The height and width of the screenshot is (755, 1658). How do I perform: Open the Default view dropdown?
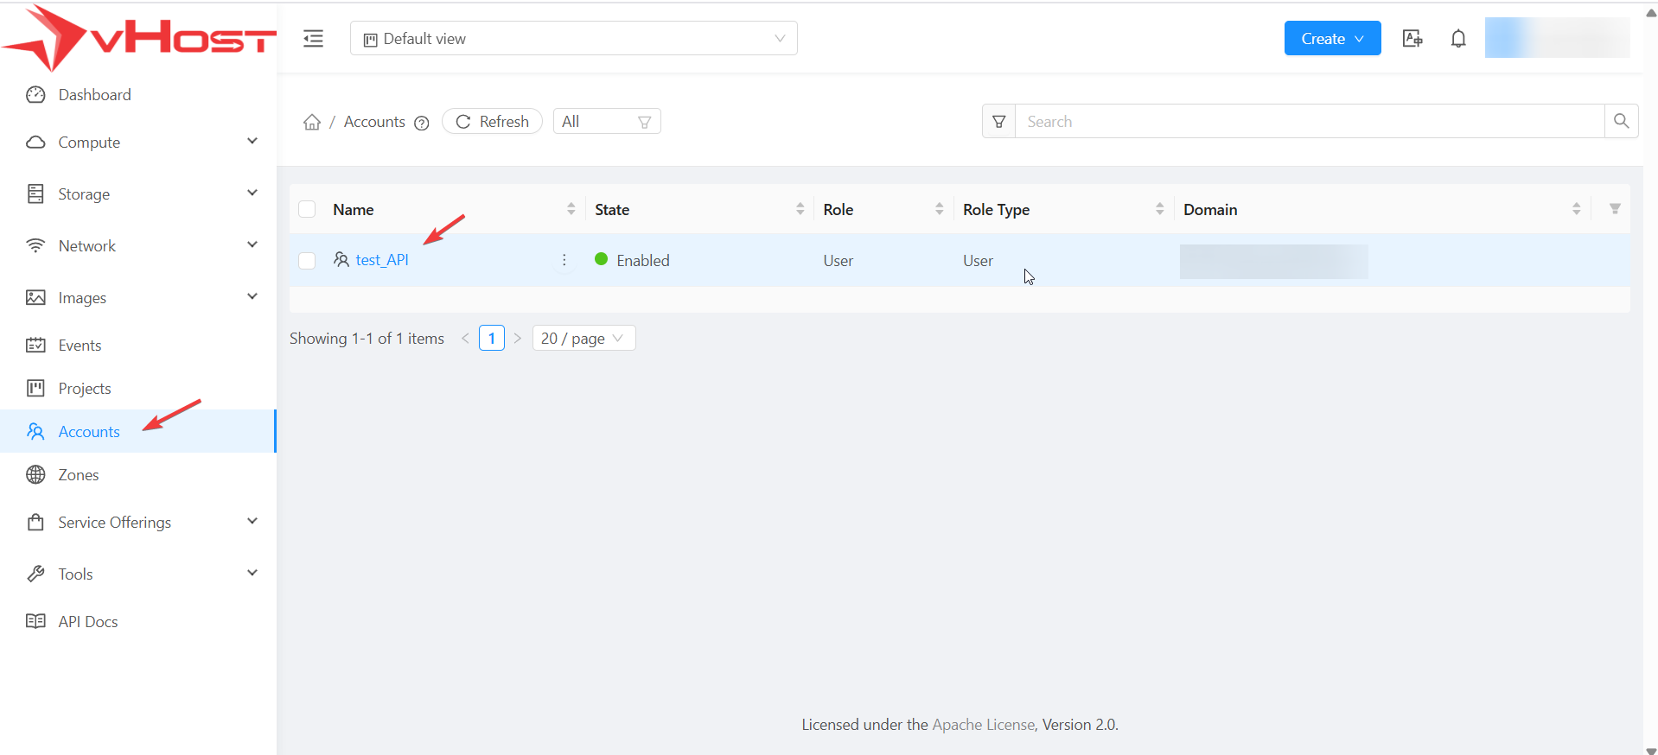pyautogui.click(x=573, y=39)
